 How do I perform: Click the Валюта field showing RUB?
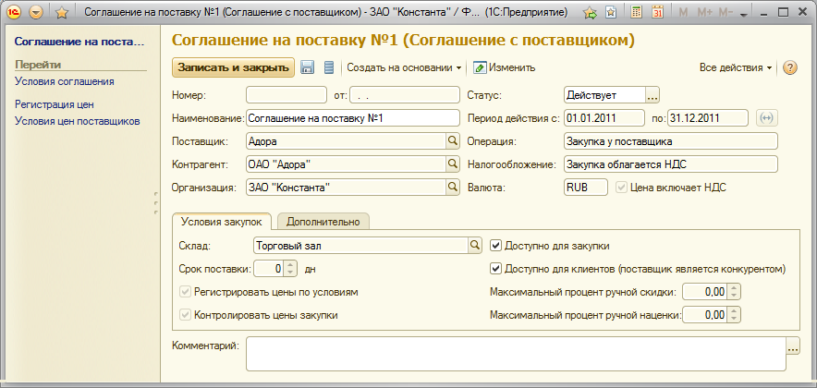click(x=586, y=187)
